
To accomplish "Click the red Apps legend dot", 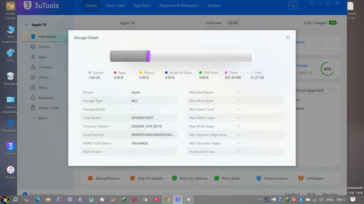I will coord(115,72).
